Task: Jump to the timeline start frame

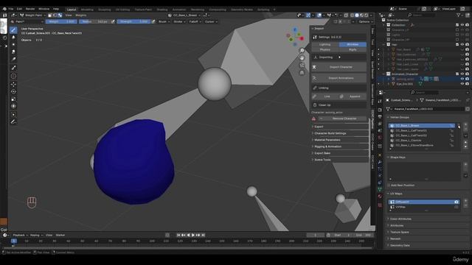Action: pyautogui.click(x=178, y=235)
